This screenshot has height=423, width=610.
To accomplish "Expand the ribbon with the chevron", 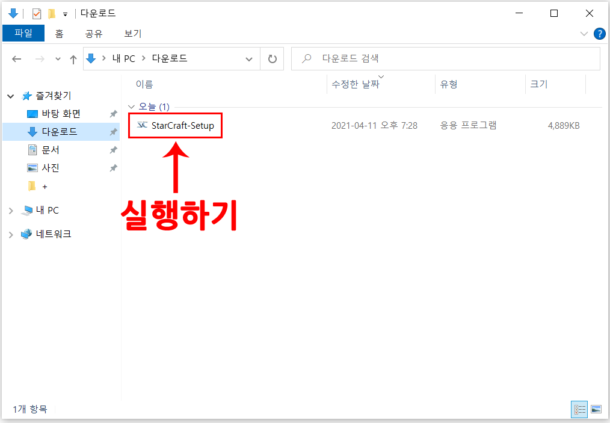I will (584, 34).
